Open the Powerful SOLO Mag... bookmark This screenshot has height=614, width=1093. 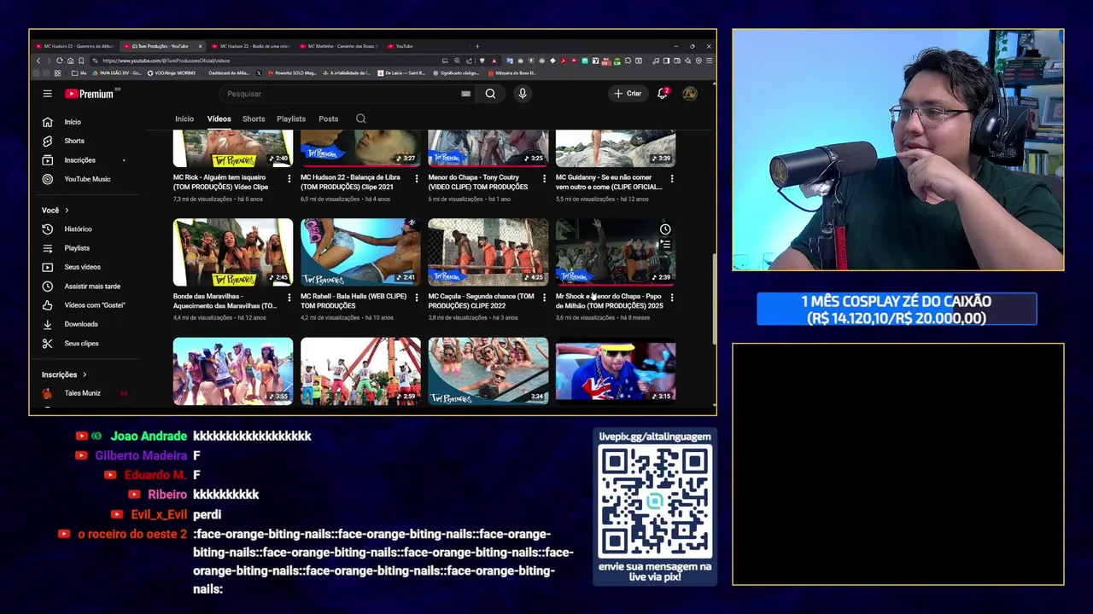[291, 73]
